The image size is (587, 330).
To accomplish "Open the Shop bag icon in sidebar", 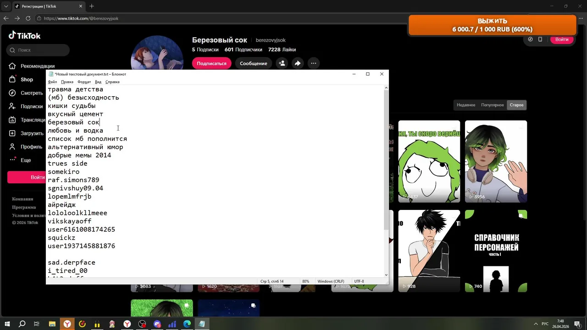I will [x=12, y=79].
